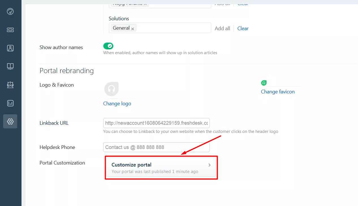358x206 pixels.
Task: Open the Solutions categories selection box
Action: [x=172, y=28]
